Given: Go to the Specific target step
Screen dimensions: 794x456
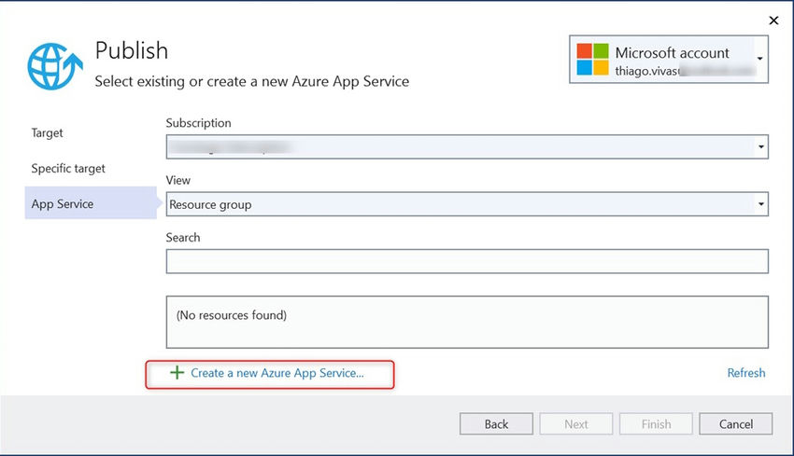Looking at the screenshot, I should pyautogui.click(x=68, y=169).
